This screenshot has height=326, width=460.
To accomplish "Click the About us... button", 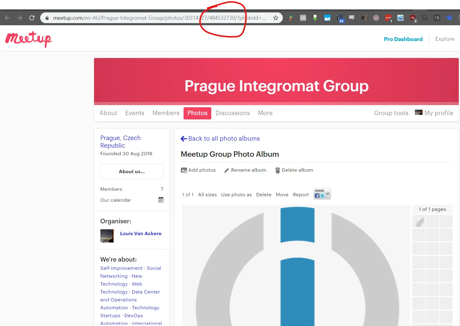I will pyautogui.click(x=132, y=172).
